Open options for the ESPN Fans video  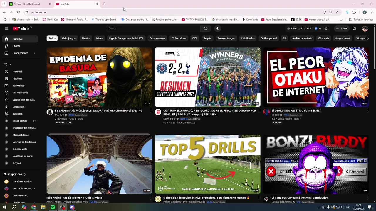coord(259,111)
